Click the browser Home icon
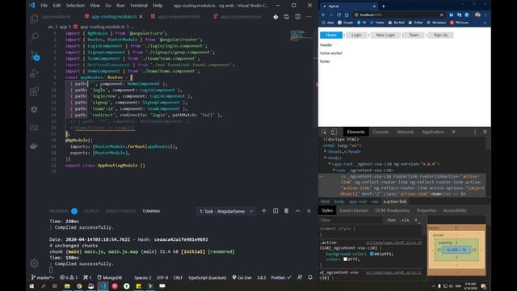The image size is (517, 291). [x=347, y=15]
